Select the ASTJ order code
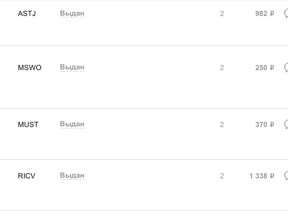The image size is (288, 211). 27,14
